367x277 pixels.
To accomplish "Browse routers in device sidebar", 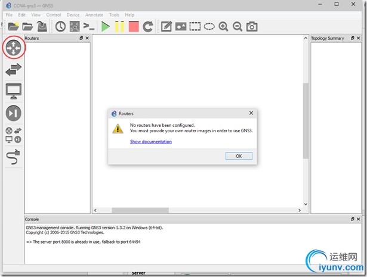I will (x=14, y=48).
